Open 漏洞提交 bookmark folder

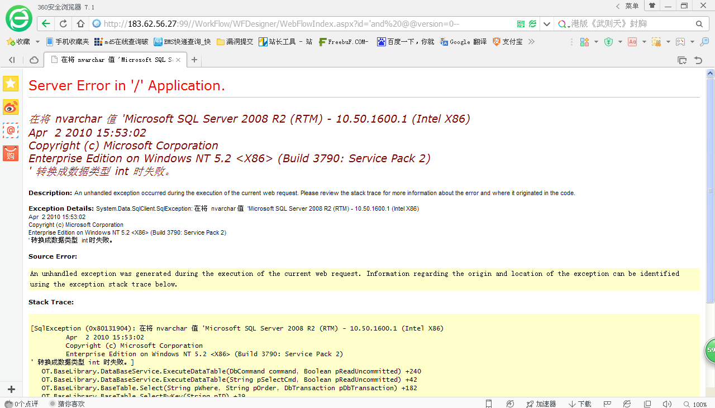pyautogui.click(x=235, y=42)
